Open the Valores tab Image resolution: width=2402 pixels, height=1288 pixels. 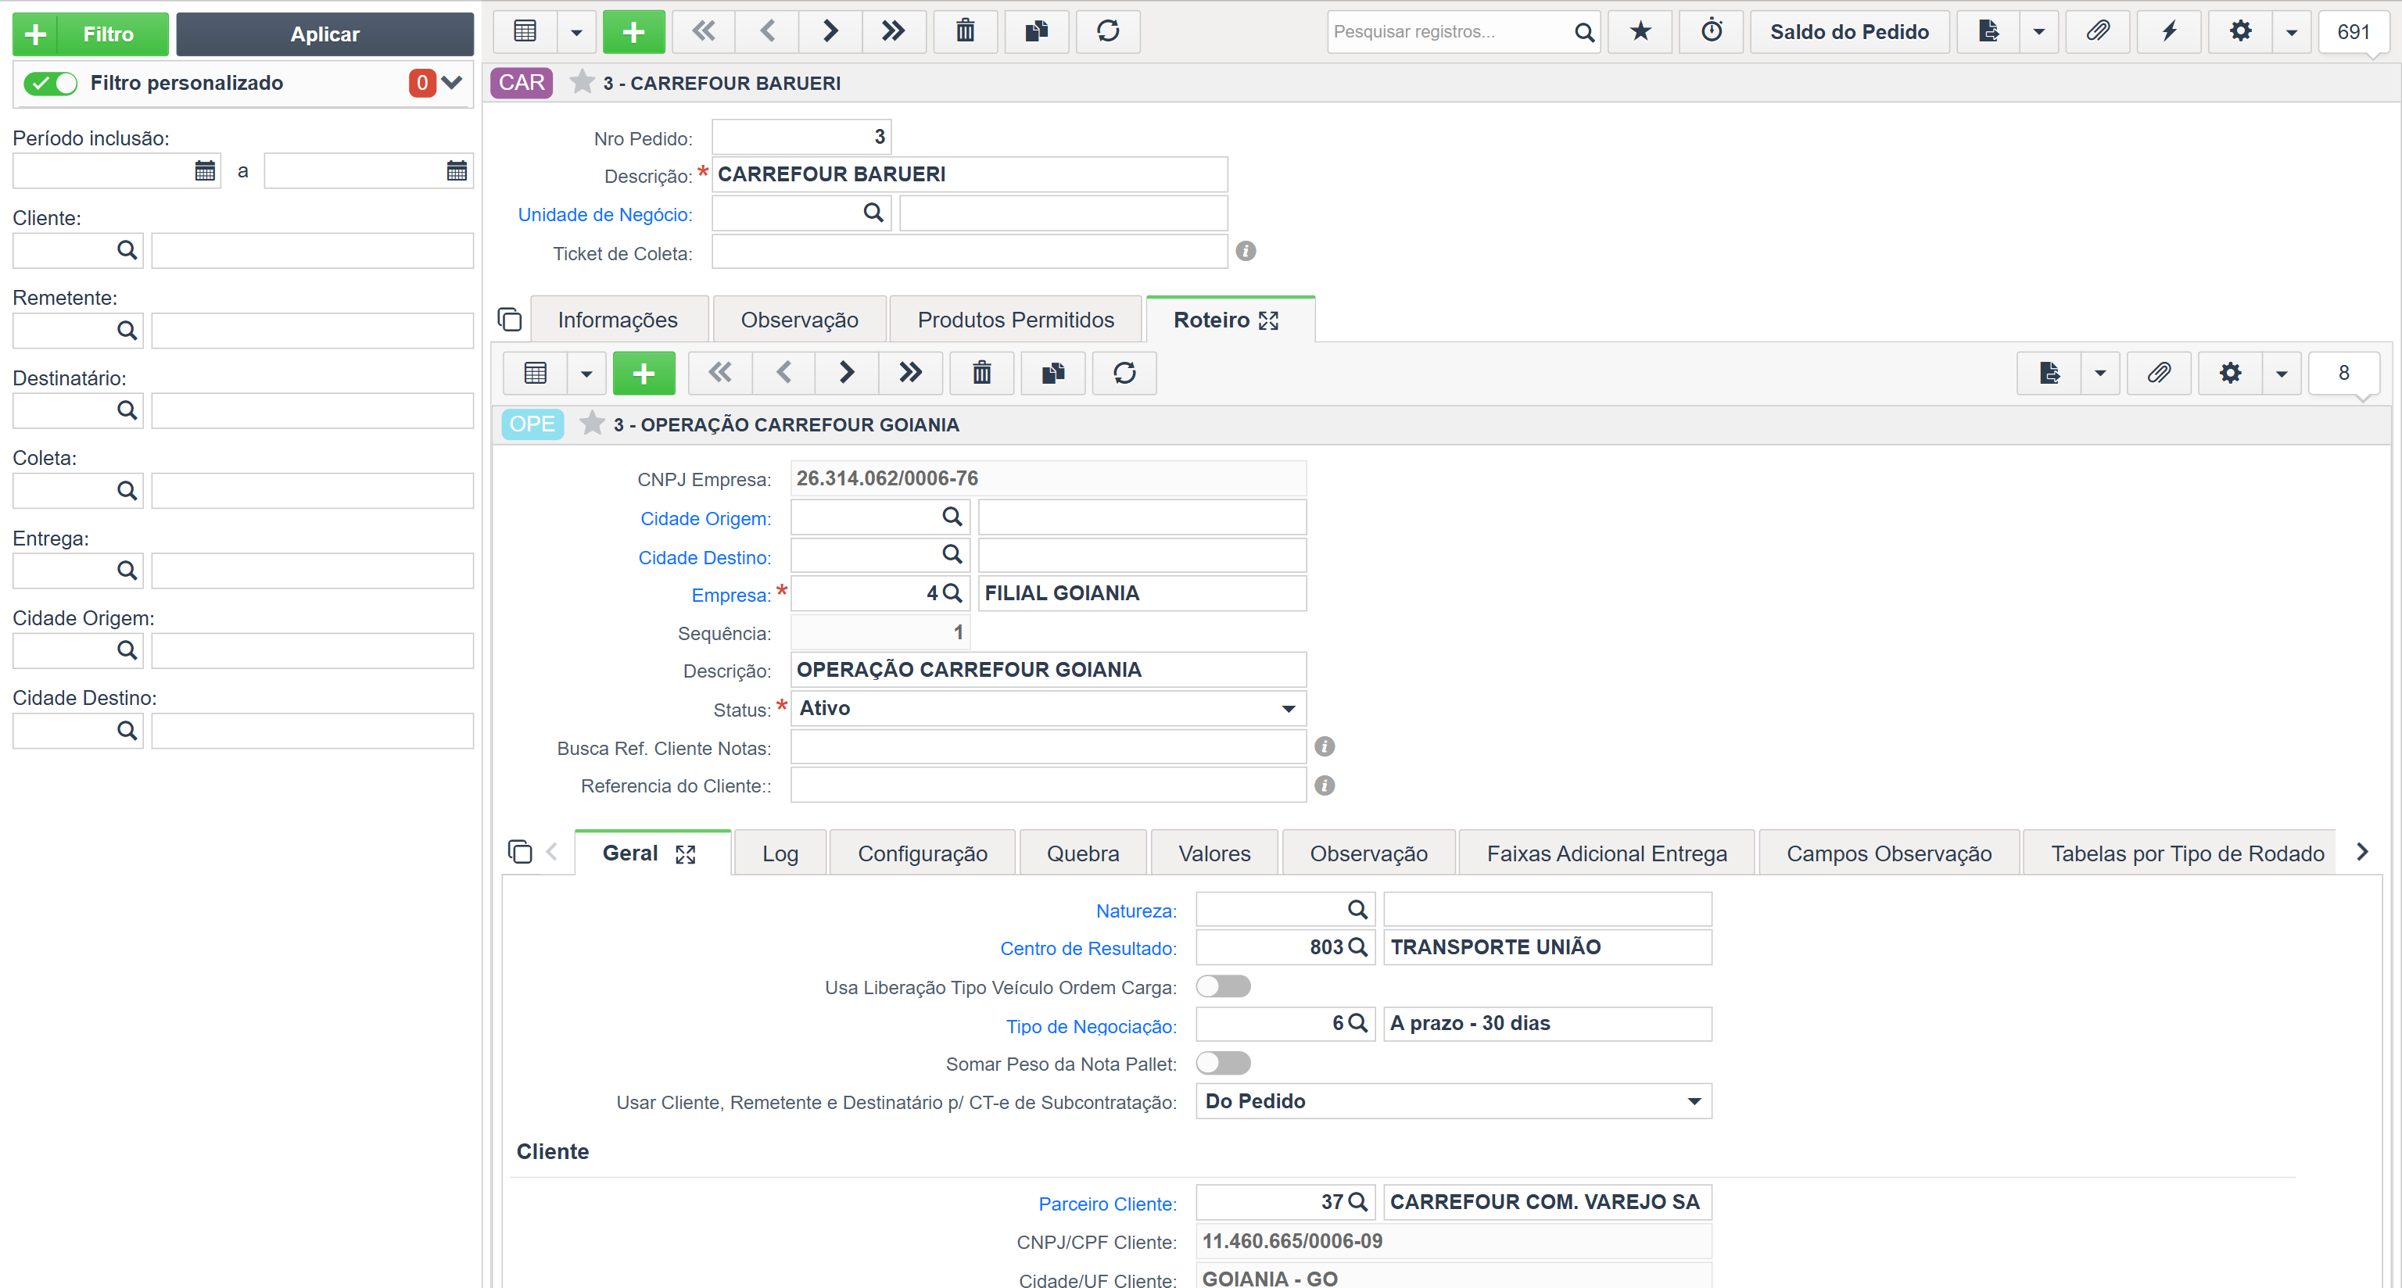tap(1214, 853)
